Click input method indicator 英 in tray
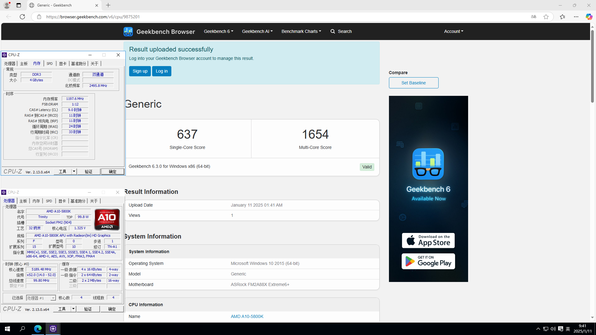The image size is (596, 335). pyautogui.click(x=568, y=329)
